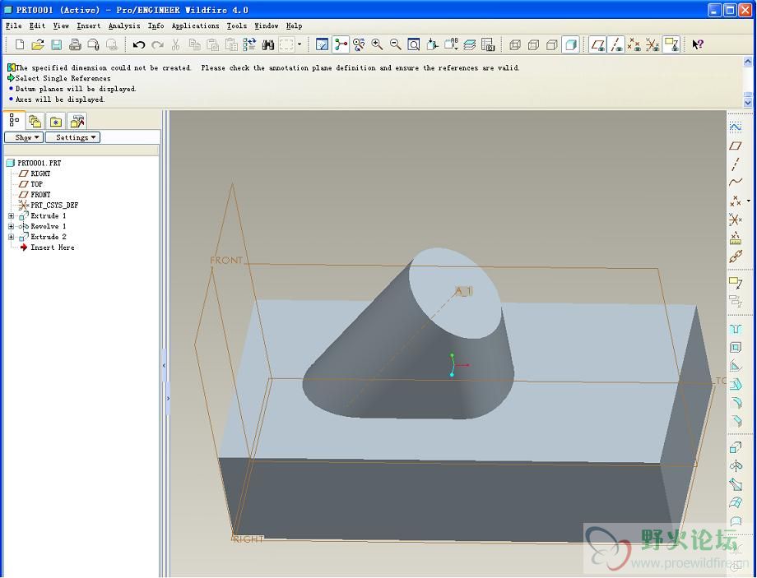Toggle no hidden display mode
Screen dimensions: 757x578
(551, 45)
